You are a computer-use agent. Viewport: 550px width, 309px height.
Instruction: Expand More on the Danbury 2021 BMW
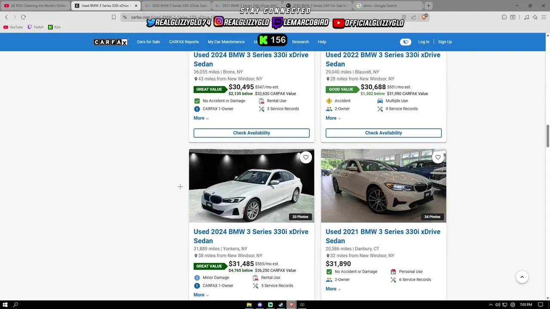coord(333,289)
